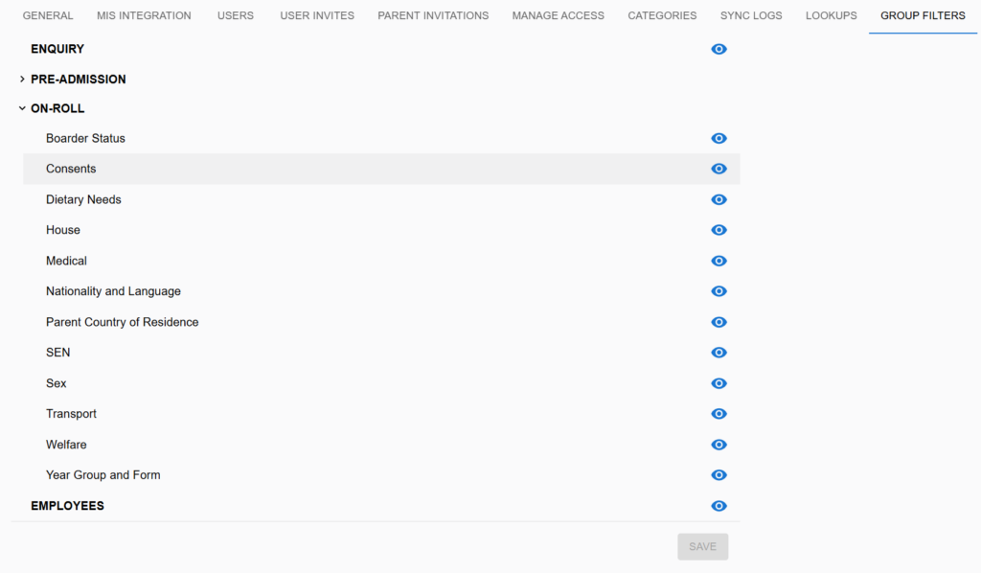Viewport: 981px width, 573px height.
Task: Go to User Invites tab
Action: (317, 15)
